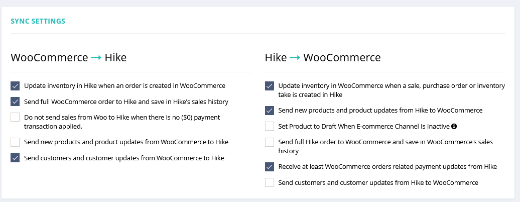Enable Send full Hike order to WooCommerce
The height and width of the screenshot is (202, 520).
(270, 142)
